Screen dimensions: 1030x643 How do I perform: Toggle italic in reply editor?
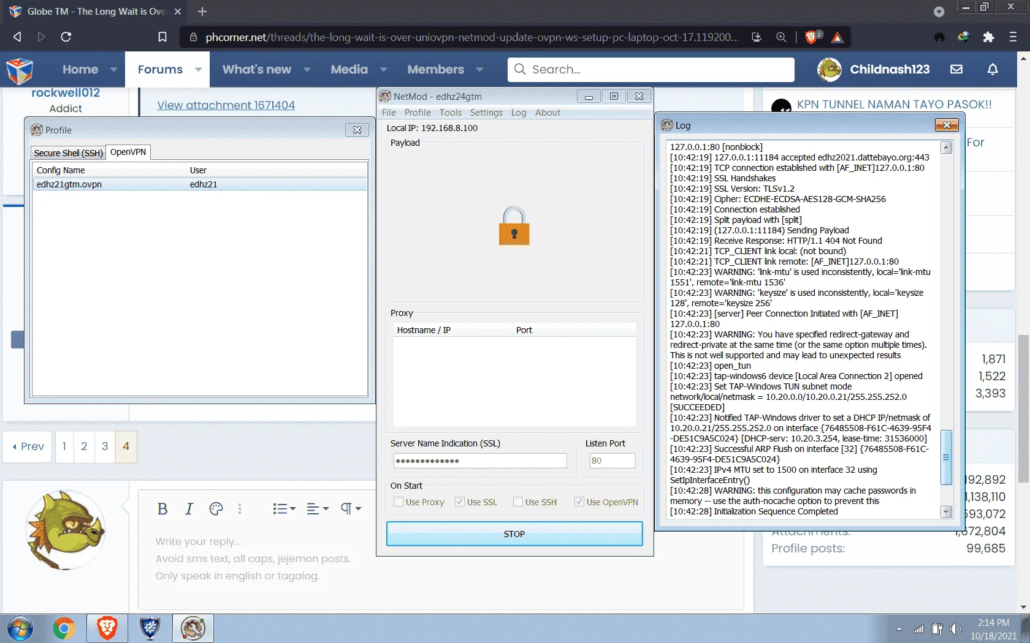click(189, 509)
